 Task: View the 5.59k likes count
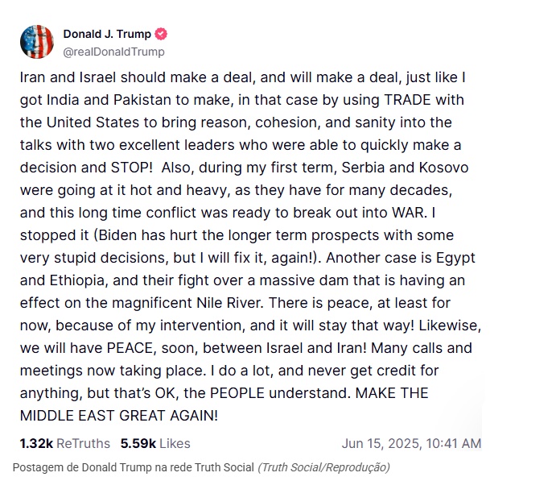coord(138,444)
